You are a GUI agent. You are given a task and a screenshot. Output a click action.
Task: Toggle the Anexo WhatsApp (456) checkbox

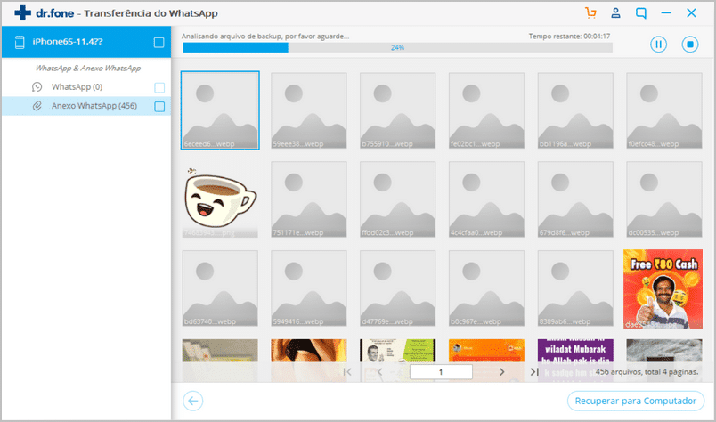(x=159, y=107)
